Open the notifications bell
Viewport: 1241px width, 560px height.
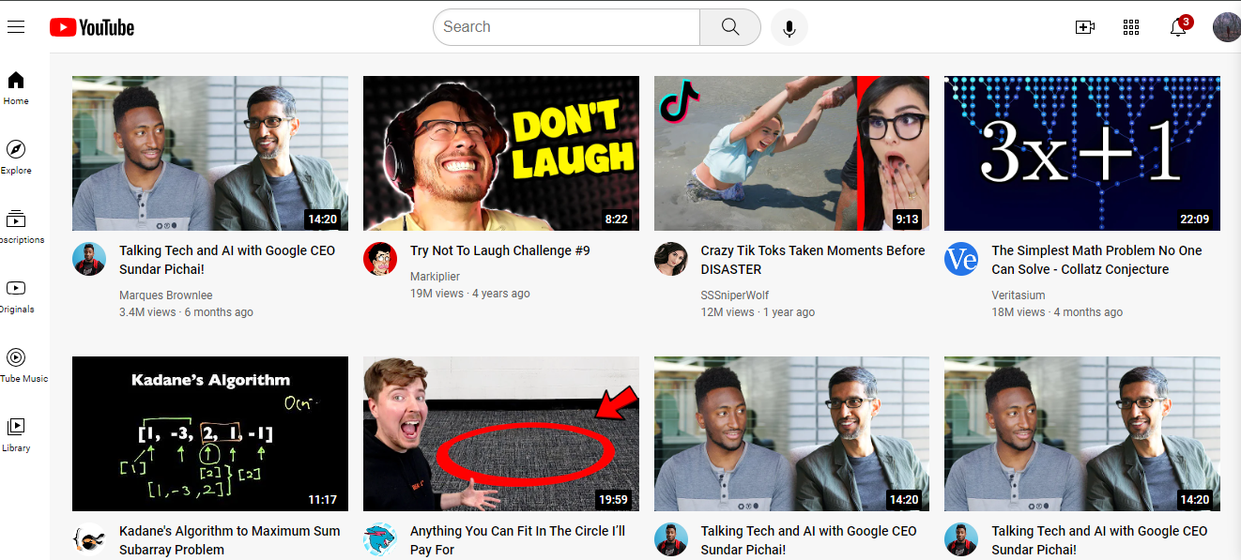(1178, 27)
